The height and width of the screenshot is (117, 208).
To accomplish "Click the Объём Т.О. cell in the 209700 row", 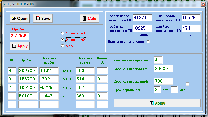I will [102, 71].
